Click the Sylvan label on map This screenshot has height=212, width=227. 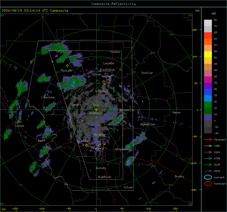pos(96,74)
